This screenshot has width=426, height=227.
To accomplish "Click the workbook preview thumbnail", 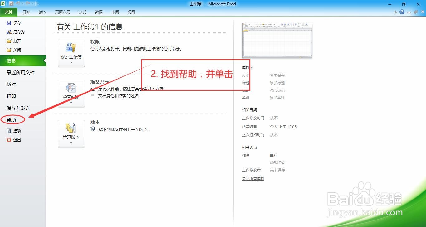I will pyautogui.click(x=277, y=40).
